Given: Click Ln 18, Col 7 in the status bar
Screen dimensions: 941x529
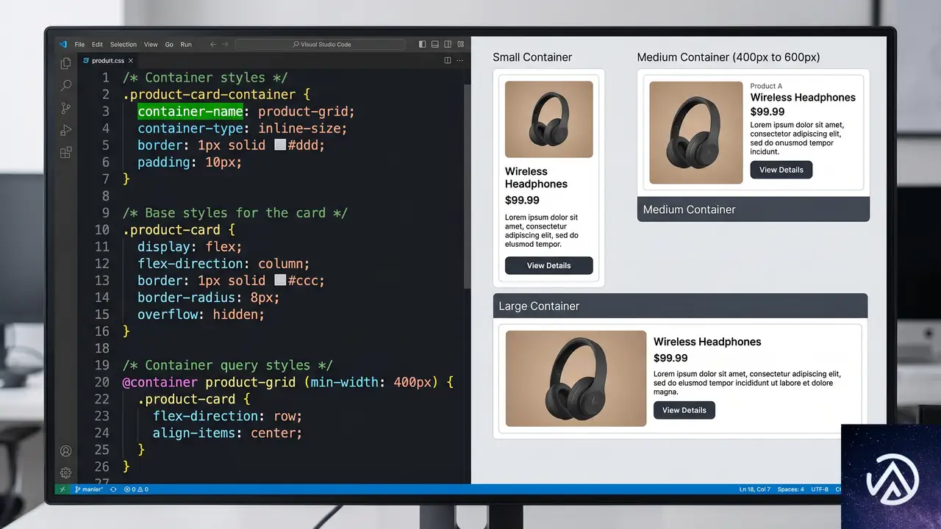Looking at the screenshot, I should [754, 489].
